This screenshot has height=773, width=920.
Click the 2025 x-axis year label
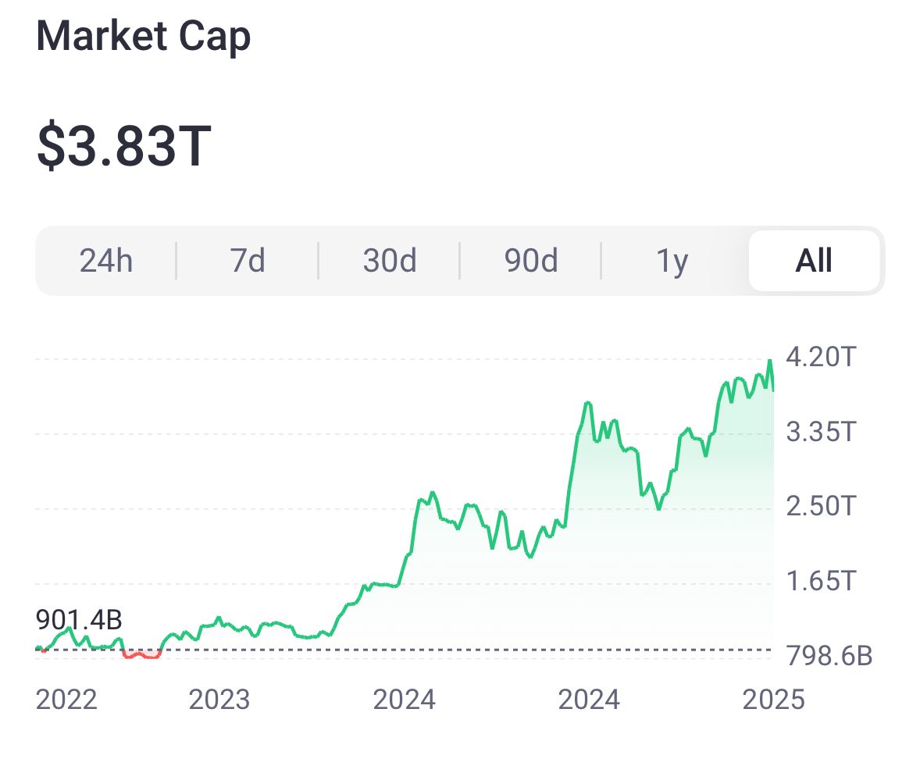click(x=773, y=700)
